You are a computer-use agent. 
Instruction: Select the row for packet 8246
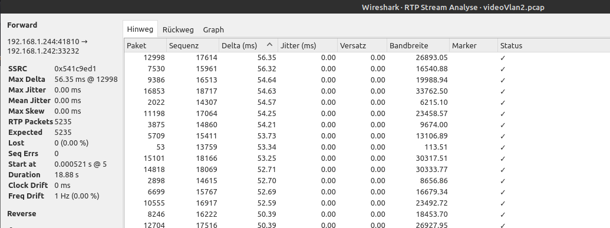[x=367, y=214]
